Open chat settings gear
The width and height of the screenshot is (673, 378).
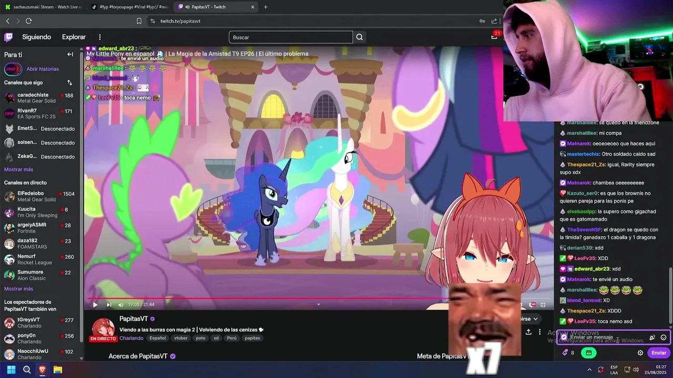point(640,353)
